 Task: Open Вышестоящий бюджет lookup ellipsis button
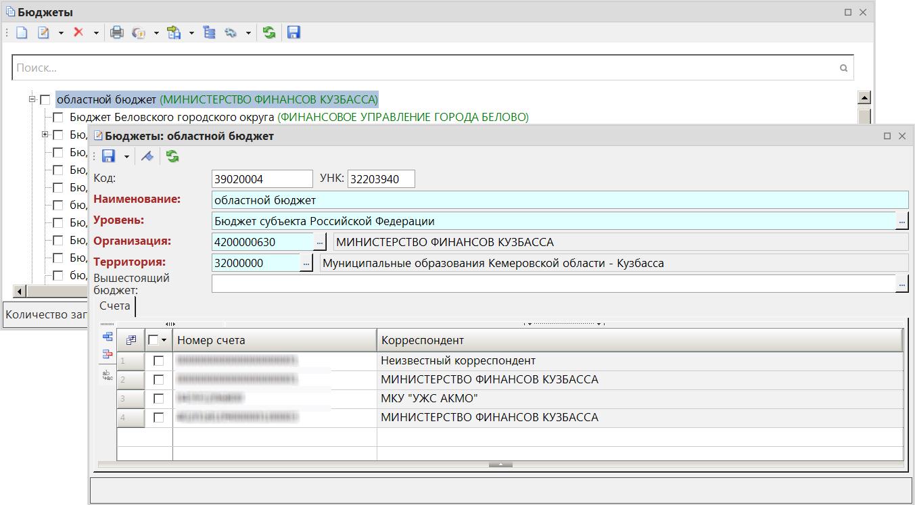point(902,284)
